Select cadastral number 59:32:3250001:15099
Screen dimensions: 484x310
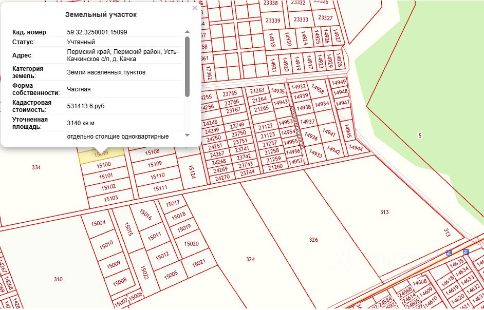click(x=97, y=32)
